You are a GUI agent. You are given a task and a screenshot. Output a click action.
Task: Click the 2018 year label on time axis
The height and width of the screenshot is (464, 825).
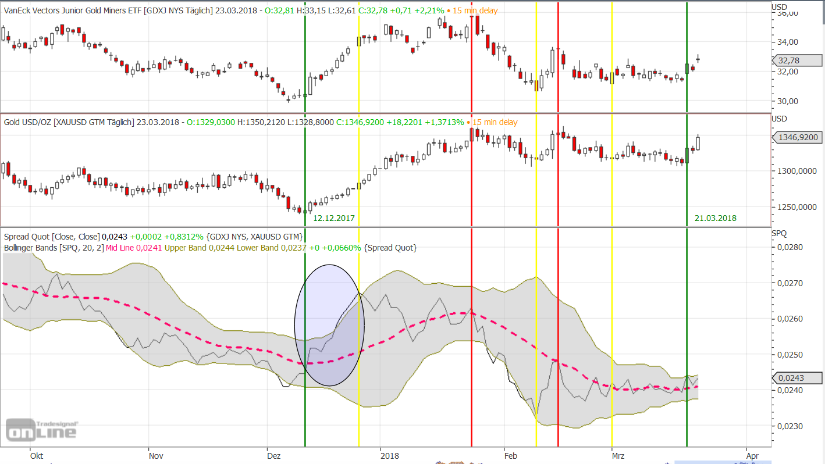click(390, 456)
